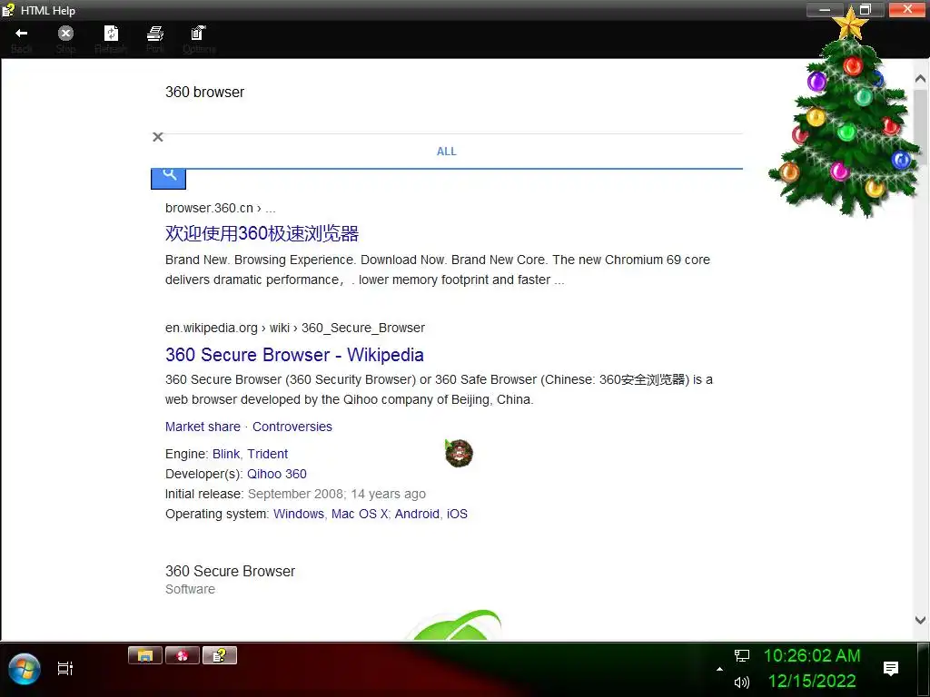Go back with the Back arrow
The height and width of the screenshot is (697, 930).
[x=22, y=39]
